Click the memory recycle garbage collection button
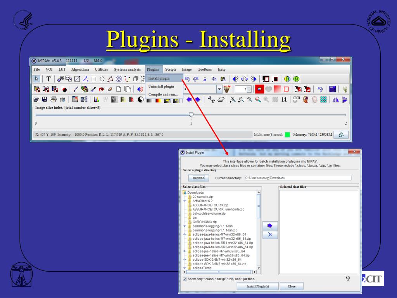The width and height of the screenshot is (397, 298). [x=341, y=135]
